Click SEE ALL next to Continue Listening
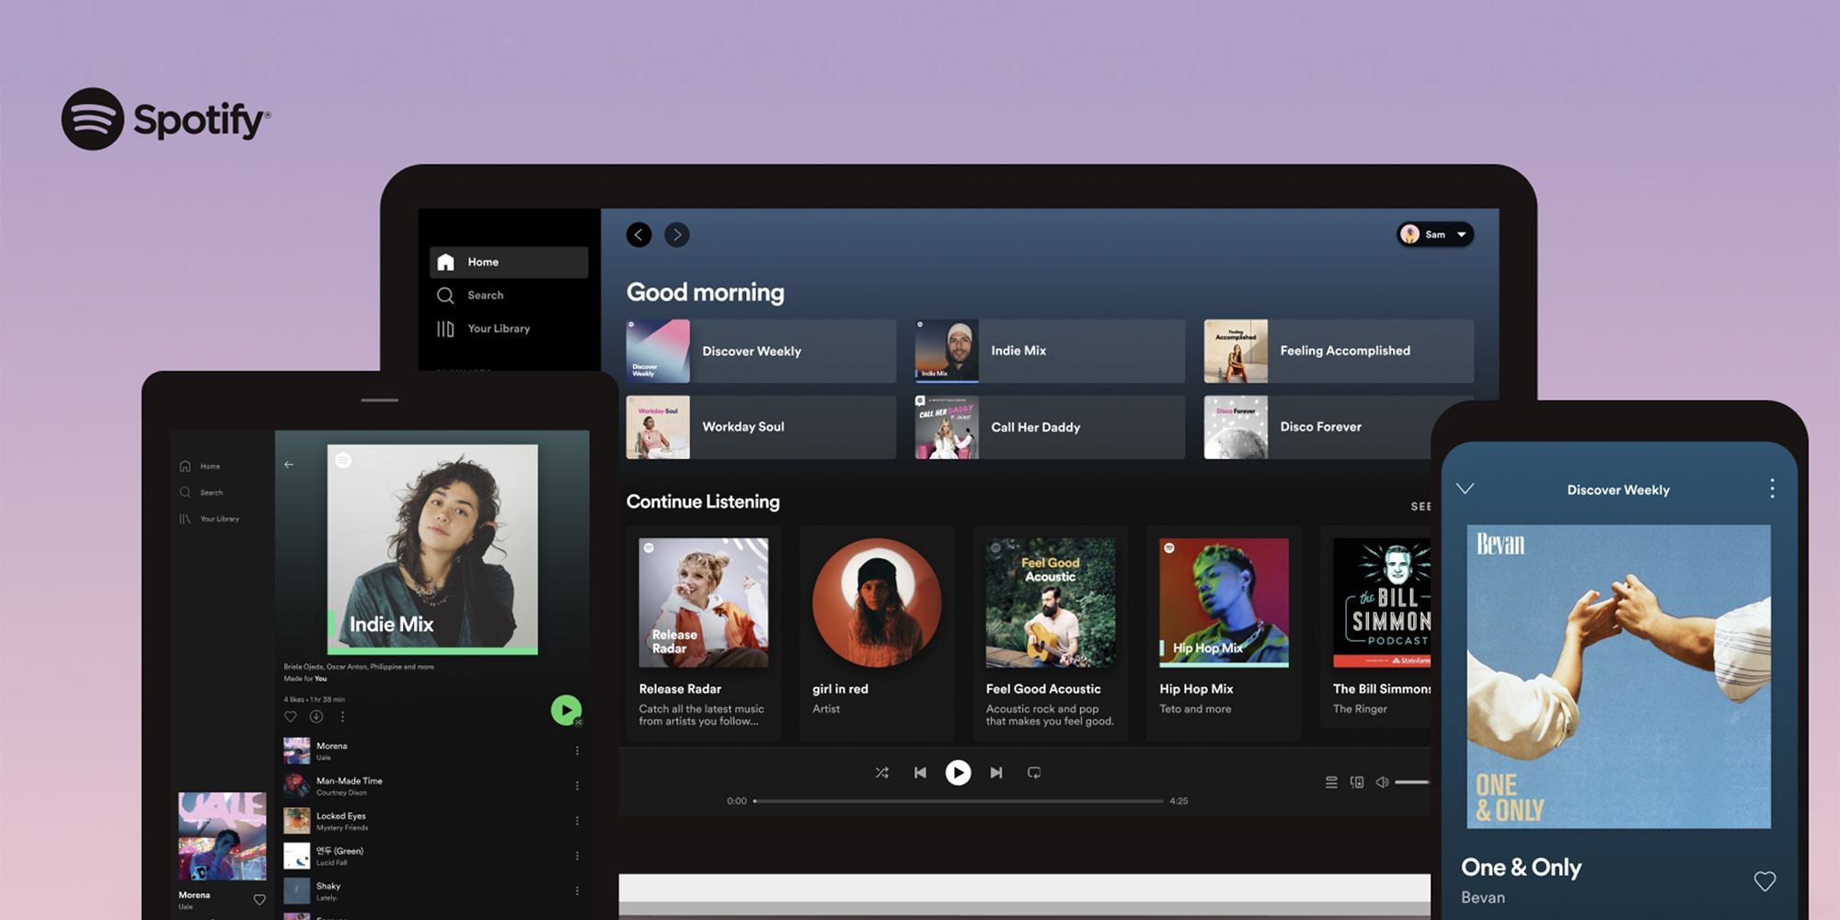This screenshot has height=920, width=1840. click(1420, 505)
